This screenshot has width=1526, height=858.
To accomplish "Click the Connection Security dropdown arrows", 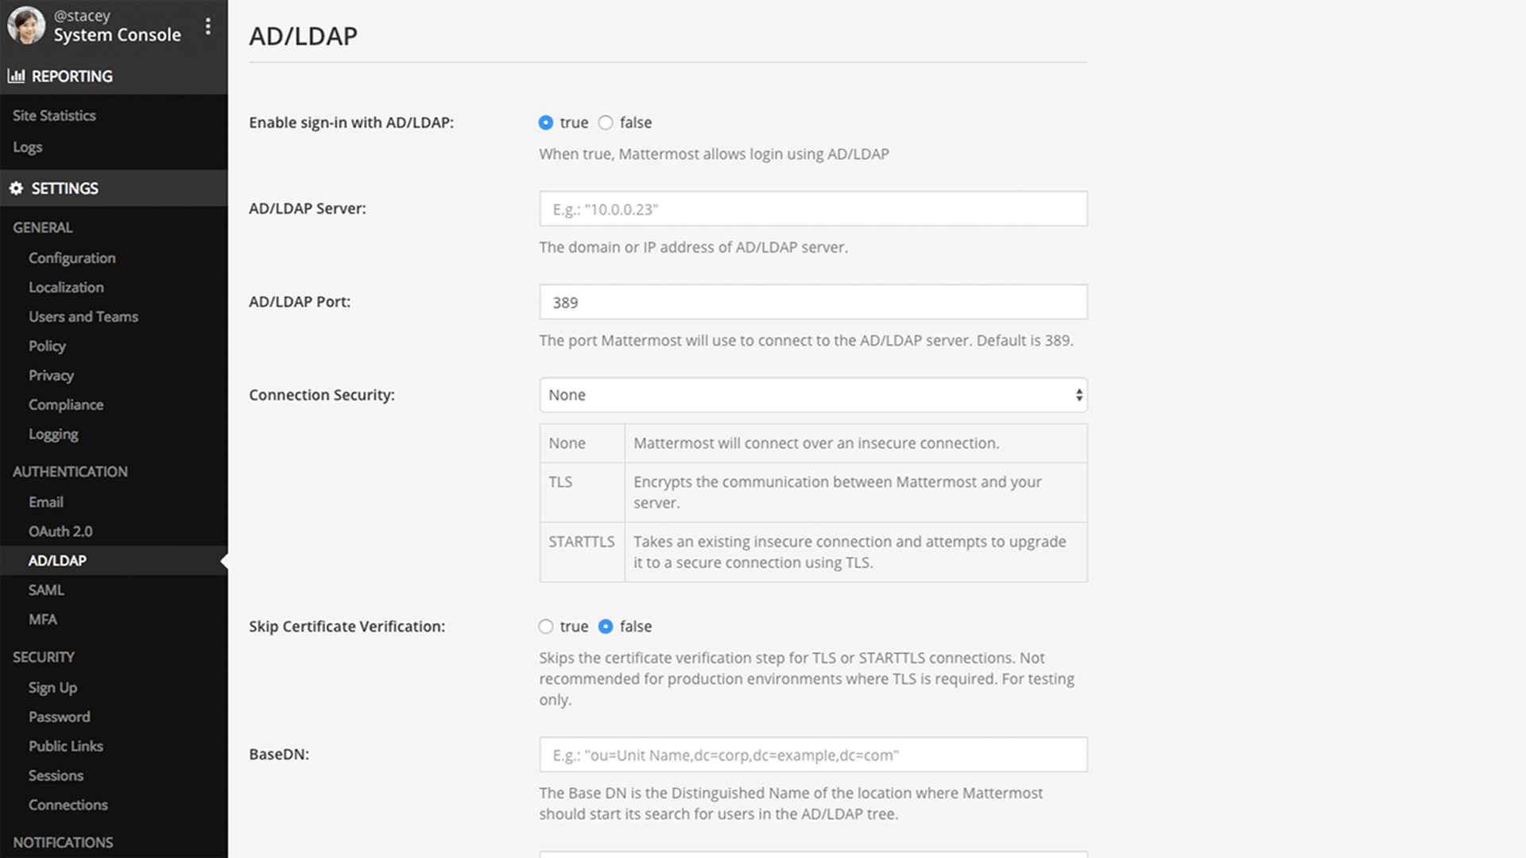I will 1079,395.
